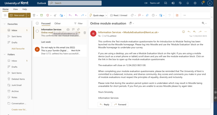Open more actions ellipsis in email header
This screenshot has width=217, height=115.
pyautogui.click(x=206, y=32)
